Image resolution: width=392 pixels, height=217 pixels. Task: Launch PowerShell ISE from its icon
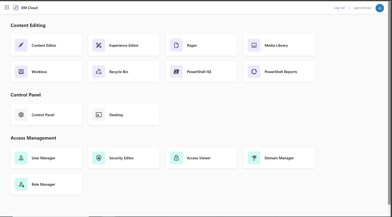(176, 72)
